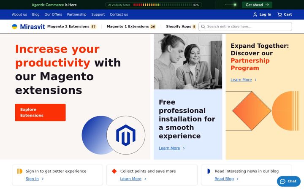Image resolution: width=304 pixels, height=190 pixels.
Task: Click the Log In link
Action: pos(262,14)
